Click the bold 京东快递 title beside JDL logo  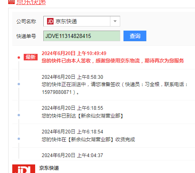click(x=49, y=168)
